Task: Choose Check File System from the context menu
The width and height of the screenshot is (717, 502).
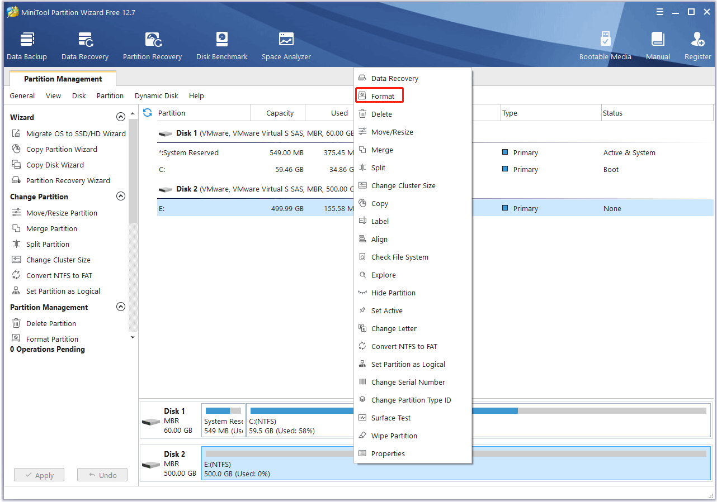Action: pyautogui.click(x=413, y=257)
